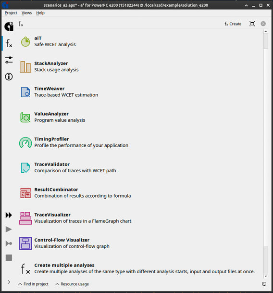Expand the sidebar with chevron arrow
This screenshot has height=293, width=273.
(9, 282)
